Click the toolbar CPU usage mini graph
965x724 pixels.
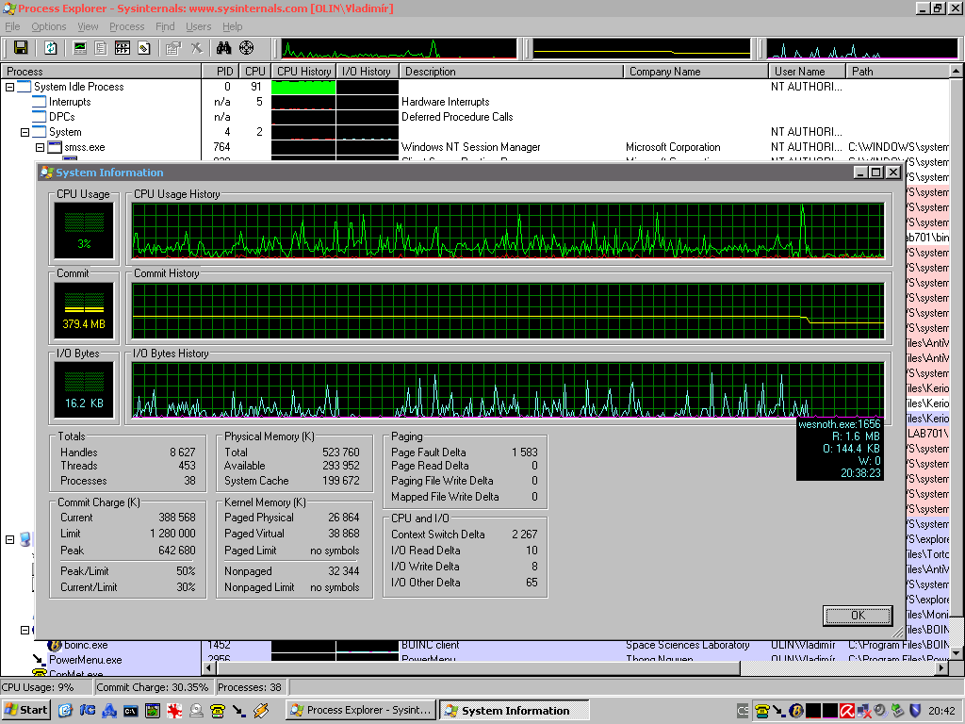point(399,49)
